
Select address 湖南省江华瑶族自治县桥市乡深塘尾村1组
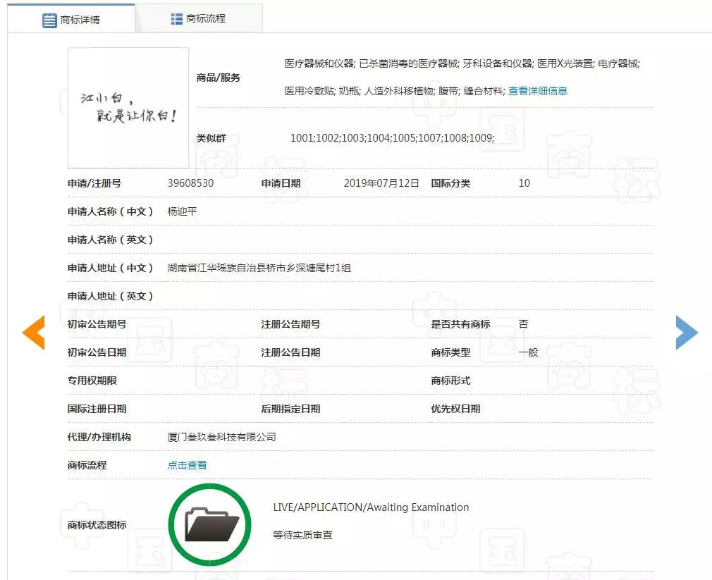point(259,268)
